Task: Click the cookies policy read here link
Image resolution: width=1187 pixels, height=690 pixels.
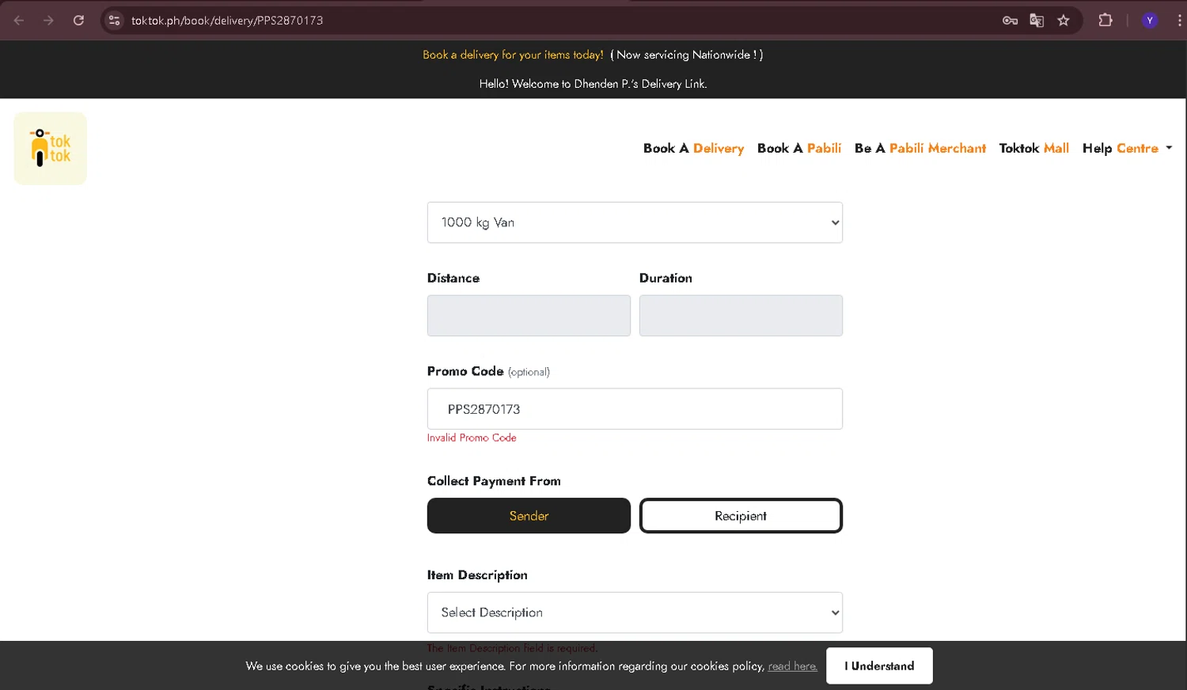Action: [792, 666]
